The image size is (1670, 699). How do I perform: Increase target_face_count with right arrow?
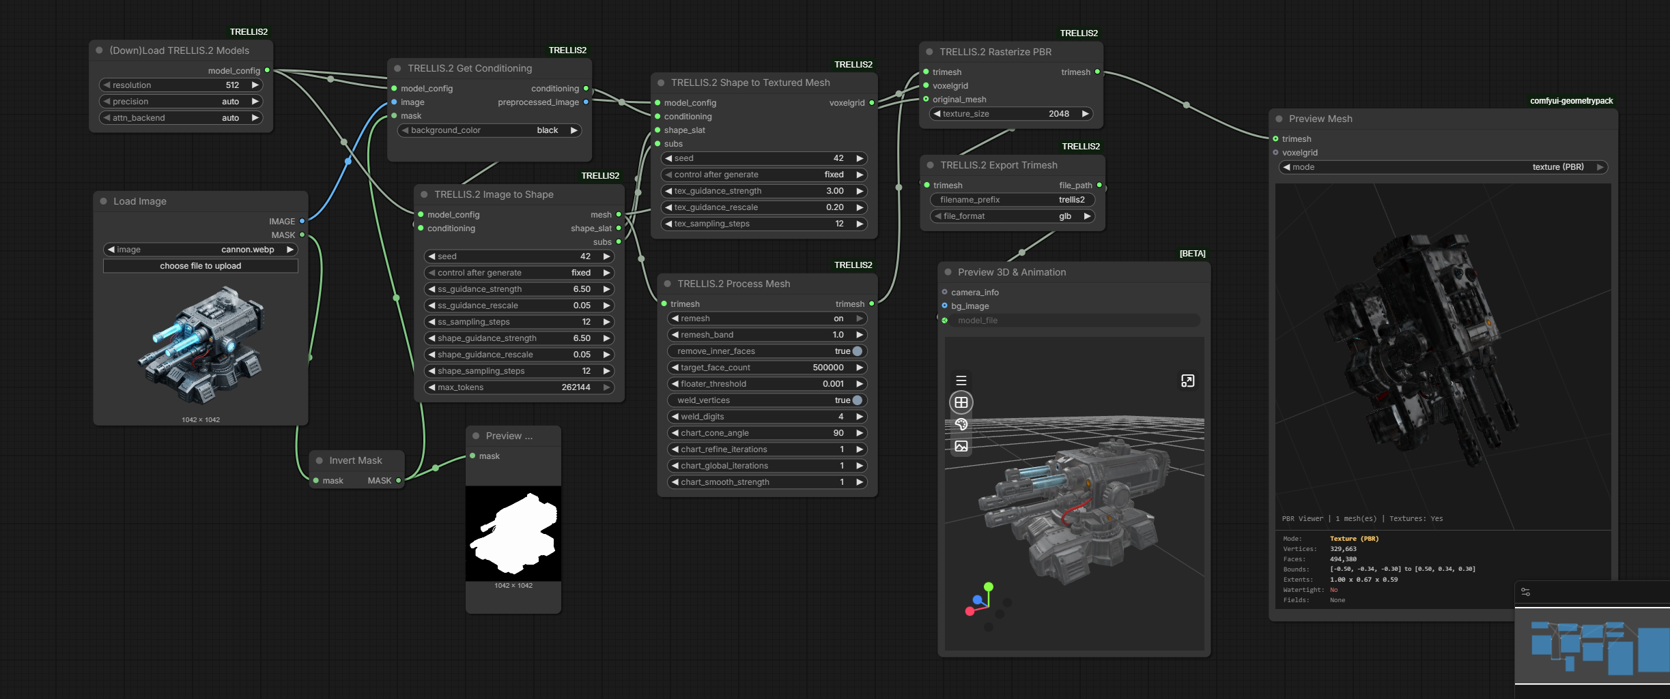pyautogui.click(x=860, y=368)
